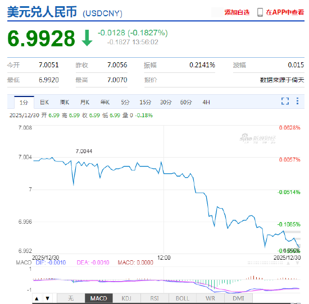Click 添加自选 to add to watchlist
309x304 pixels.
[237, 12]
